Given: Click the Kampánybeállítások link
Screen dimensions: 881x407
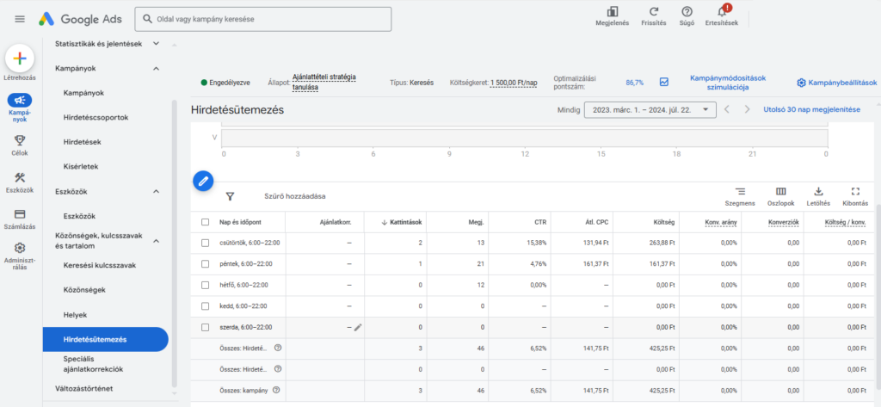Looking at the screenshot, I should click(x=836, y=83).
